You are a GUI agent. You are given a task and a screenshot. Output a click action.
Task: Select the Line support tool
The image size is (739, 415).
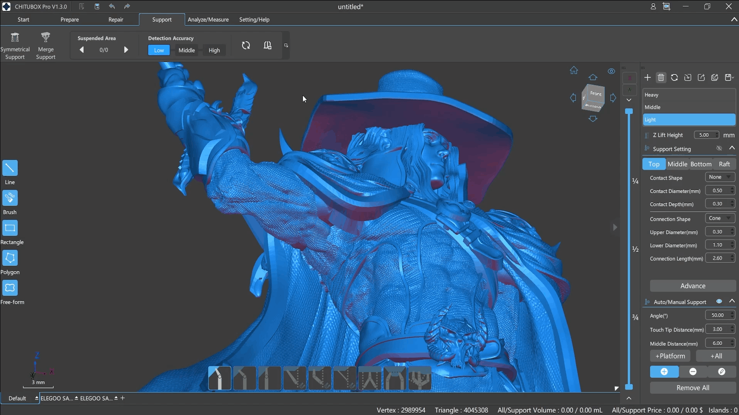10,168
